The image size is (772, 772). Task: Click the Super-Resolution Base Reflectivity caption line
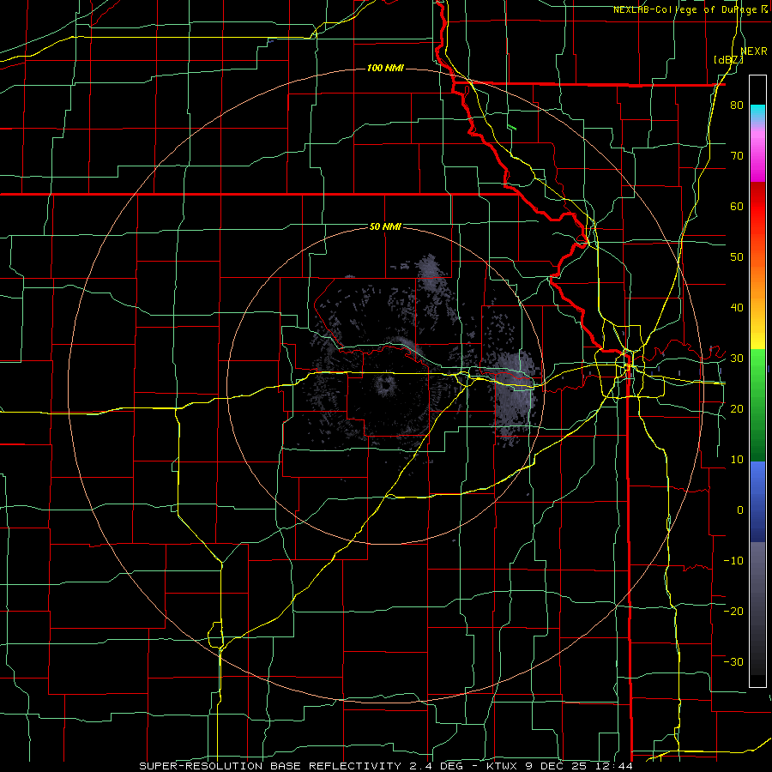(x=385, y=766)
